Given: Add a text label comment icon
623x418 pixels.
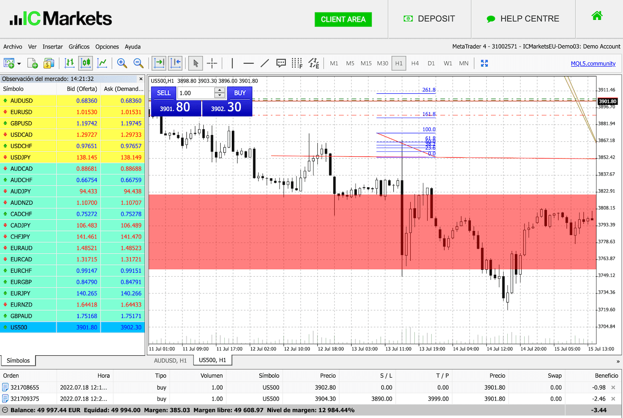Looking at the screenshot, I should click(281, 63).
